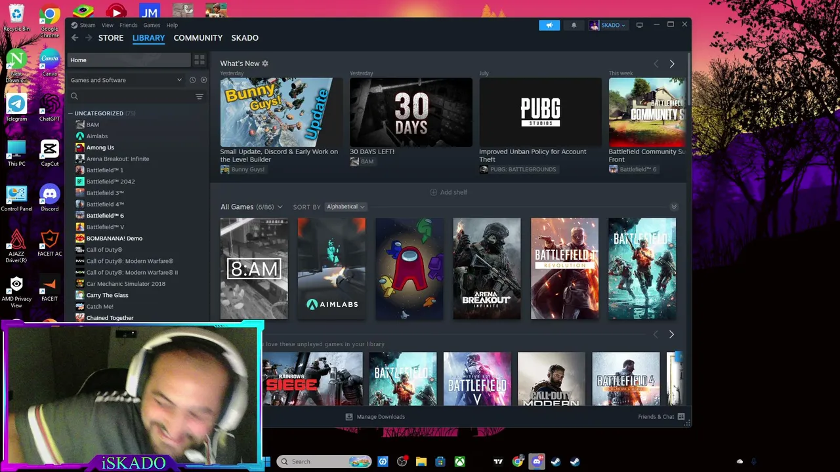Collapse the All Games shelf chevron

[674, 207]
